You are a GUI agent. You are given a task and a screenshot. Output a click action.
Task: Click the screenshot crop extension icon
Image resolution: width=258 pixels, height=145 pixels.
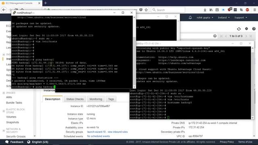tap(241, 10)
